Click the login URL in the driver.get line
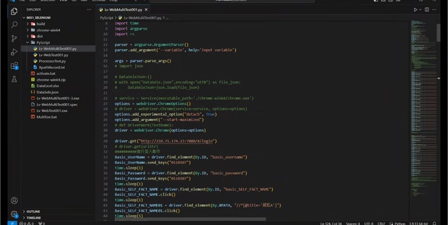This screenshot has width=448, height=225. coord(177,141)
